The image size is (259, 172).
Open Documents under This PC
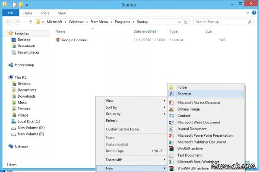[27, 90]
